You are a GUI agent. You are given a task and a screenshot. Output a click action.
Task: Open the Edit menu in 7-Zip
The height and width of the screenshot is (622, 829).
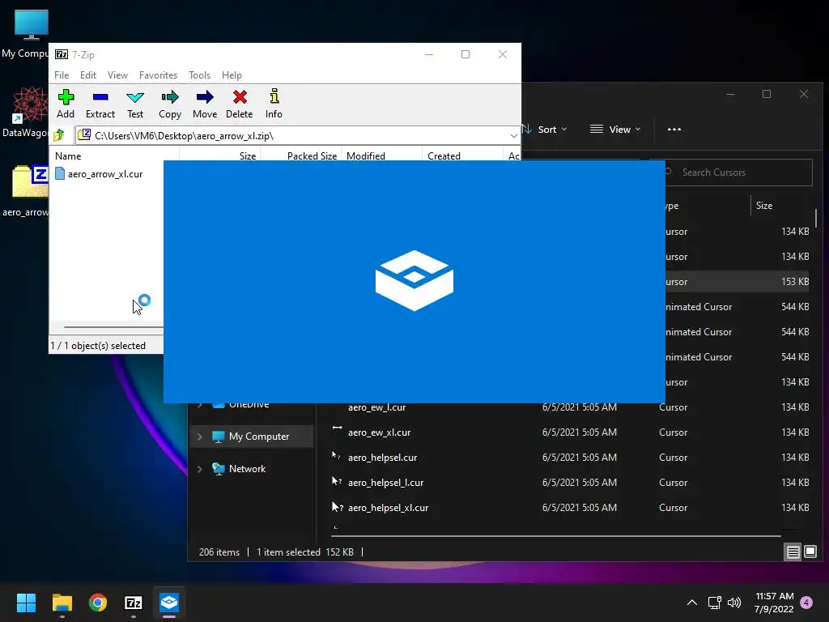(x=87, y=75)
